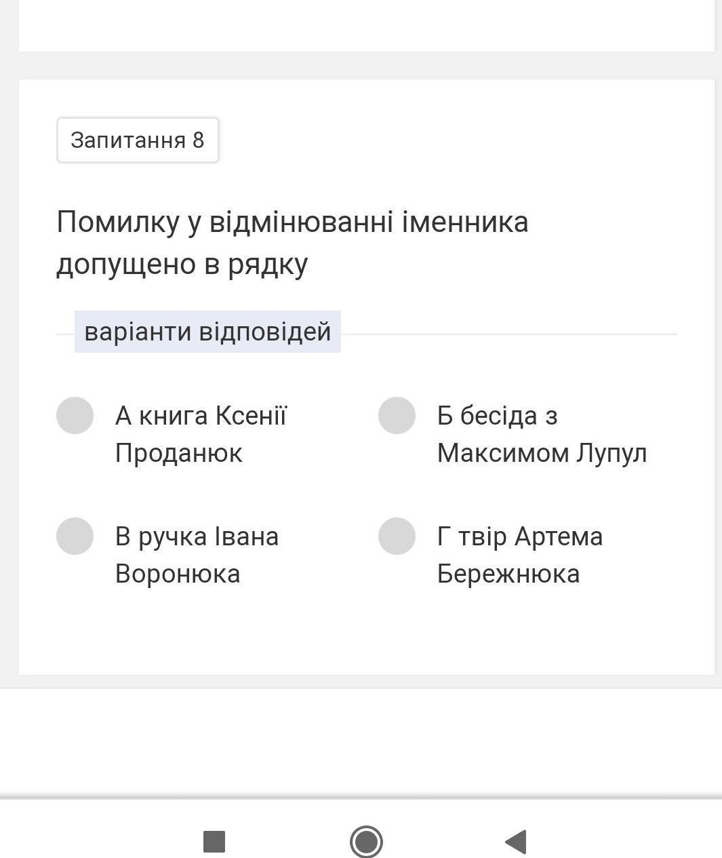Tap the Android back triangle icon
The width and height of the screenshot is (722, 858).
pyautogui.click(x=516, y=842)
